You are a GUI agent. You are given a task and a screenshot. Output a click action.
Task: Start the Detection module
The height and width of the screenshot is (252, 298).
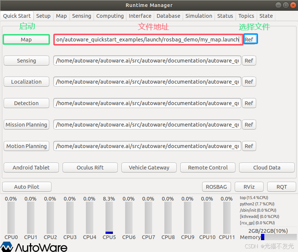(26, 103)
